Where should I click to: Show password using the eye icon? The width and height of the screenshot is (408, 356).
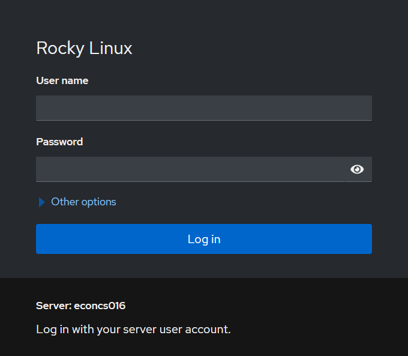click(x=357, y=169)
